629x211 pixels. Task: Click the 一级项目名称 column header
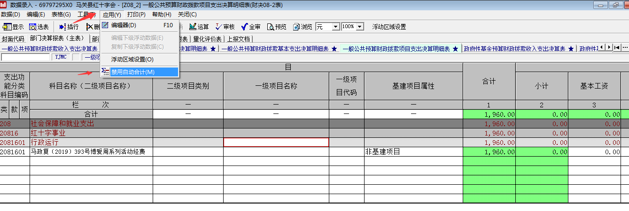point(276,86)
